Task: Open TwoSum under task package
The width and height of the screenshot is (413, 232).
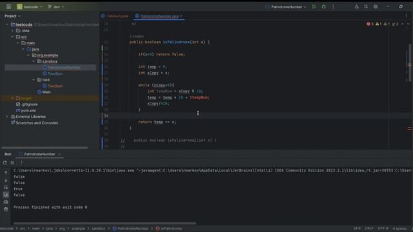Action: point(55,86)
